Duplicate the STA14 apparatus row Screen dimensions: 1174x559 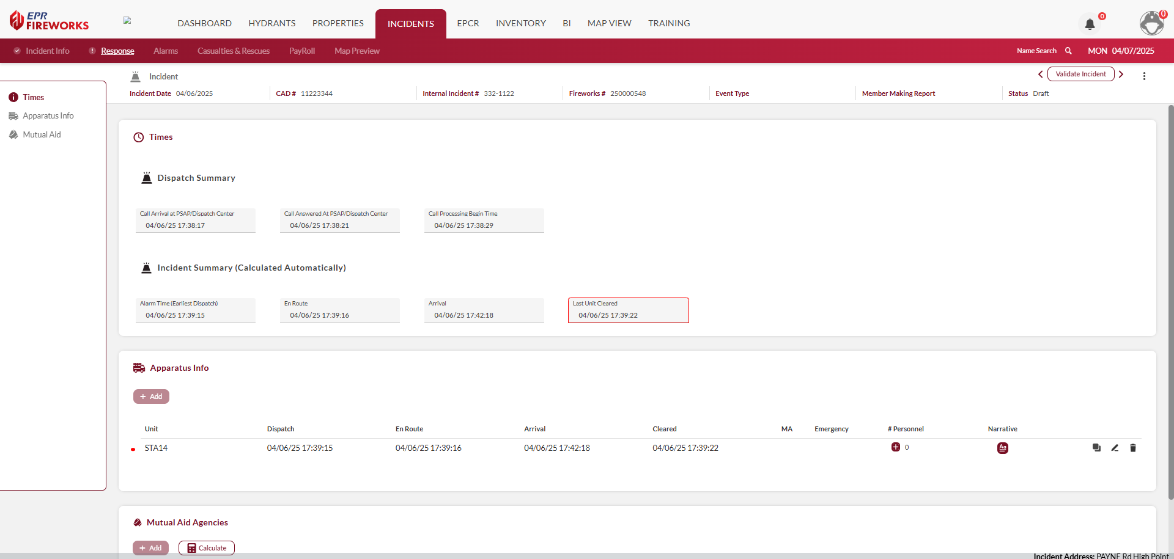click(x=1096, y=448)
